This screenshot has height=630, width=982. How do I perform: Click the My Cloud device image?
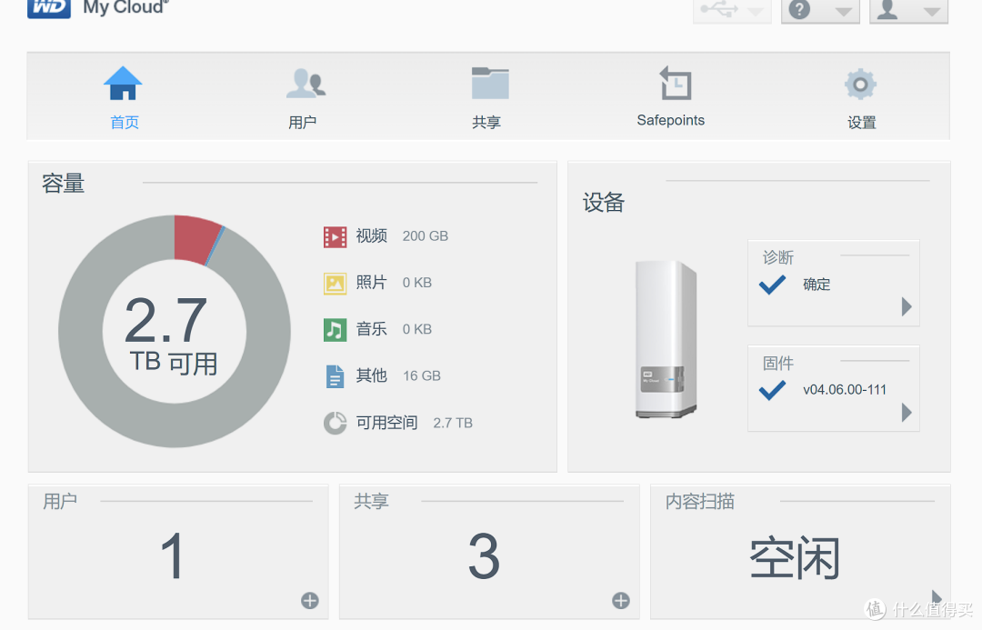(x=666, y=339)
